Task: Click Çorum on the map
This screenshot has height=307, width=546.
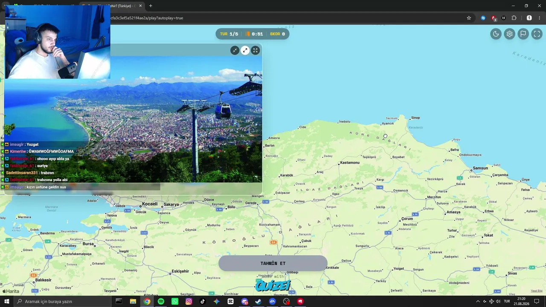Action: coord(407,219)
